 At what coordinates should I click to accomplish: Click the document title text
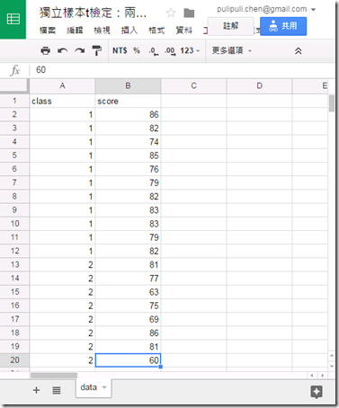(93, 13)
